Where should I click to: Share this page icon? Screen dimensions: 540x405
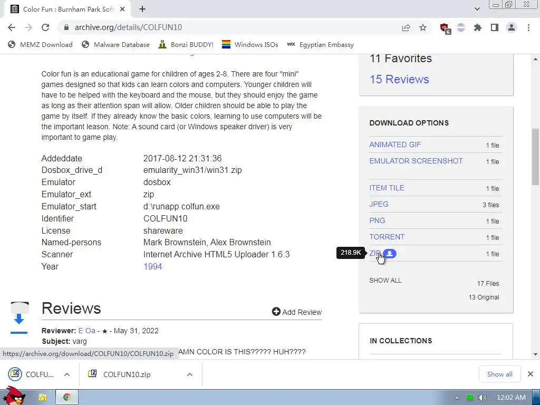pyautogui.click(x=406, y=27)
